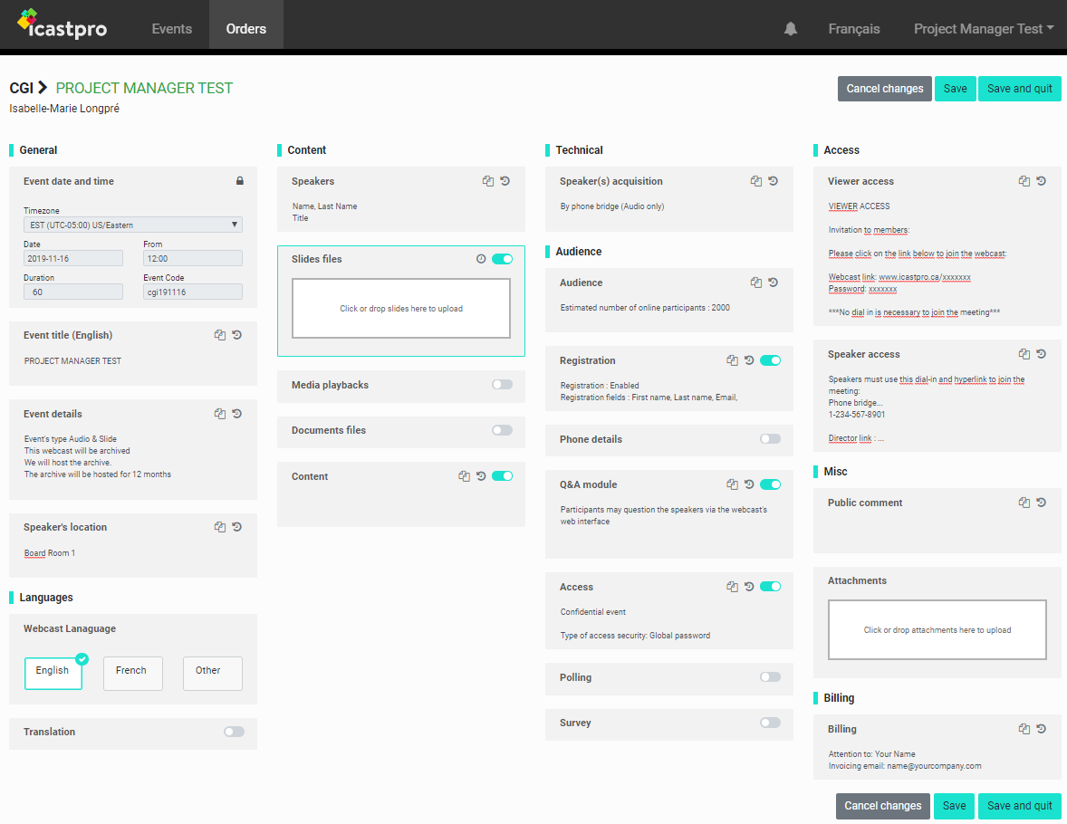This screenshot has height=824, width=1067.
Task: Click the top Save and quit button
Action: click(1019, 89)
